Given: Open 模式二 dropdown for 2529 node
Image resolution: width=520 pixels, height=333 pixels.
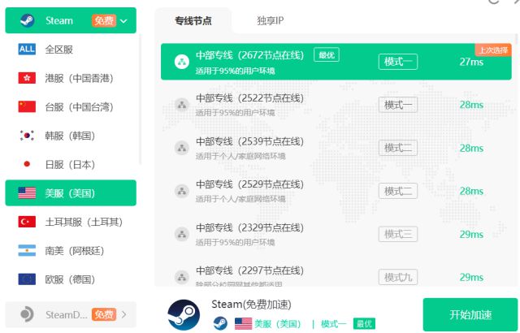Looking at the screenshot, I should click(398, 191).
